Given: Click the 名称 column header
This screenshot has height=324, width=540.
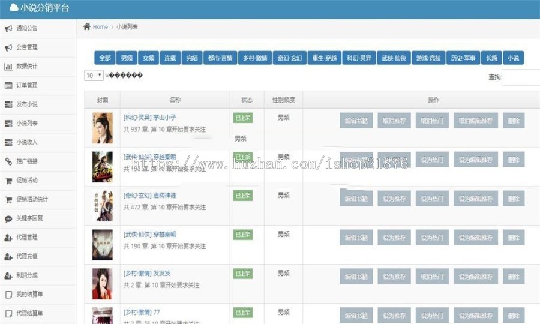Looking at the screenshot, I should point(175,100).
